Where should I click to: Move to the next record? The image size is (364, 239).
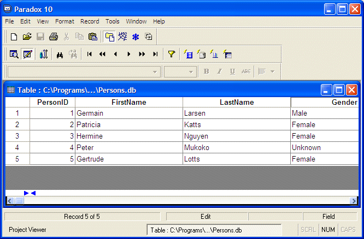[x=128, y=54]
